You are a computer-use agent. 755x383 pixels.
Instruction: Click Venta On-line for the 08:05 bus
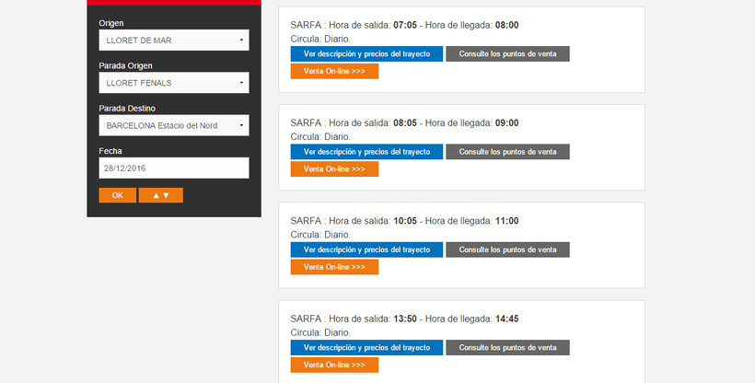pyautogui.click(x=334, y=169)
